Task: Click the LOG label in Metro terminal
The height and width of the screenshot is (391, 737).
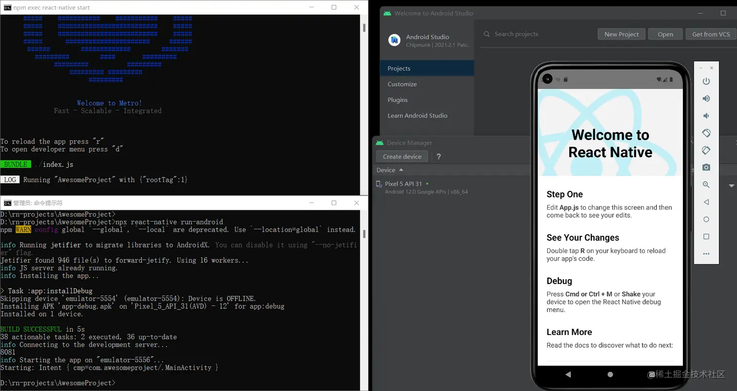Action: pos(10,180)
